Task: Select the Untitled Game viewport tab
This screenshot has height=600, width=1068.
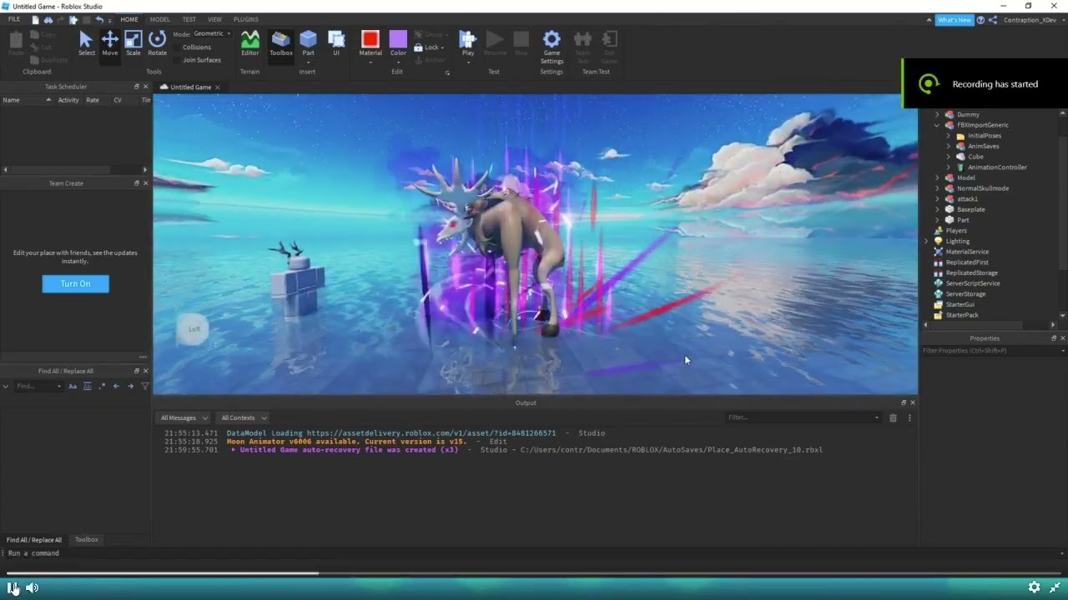Action: click(x=190, y=87)
